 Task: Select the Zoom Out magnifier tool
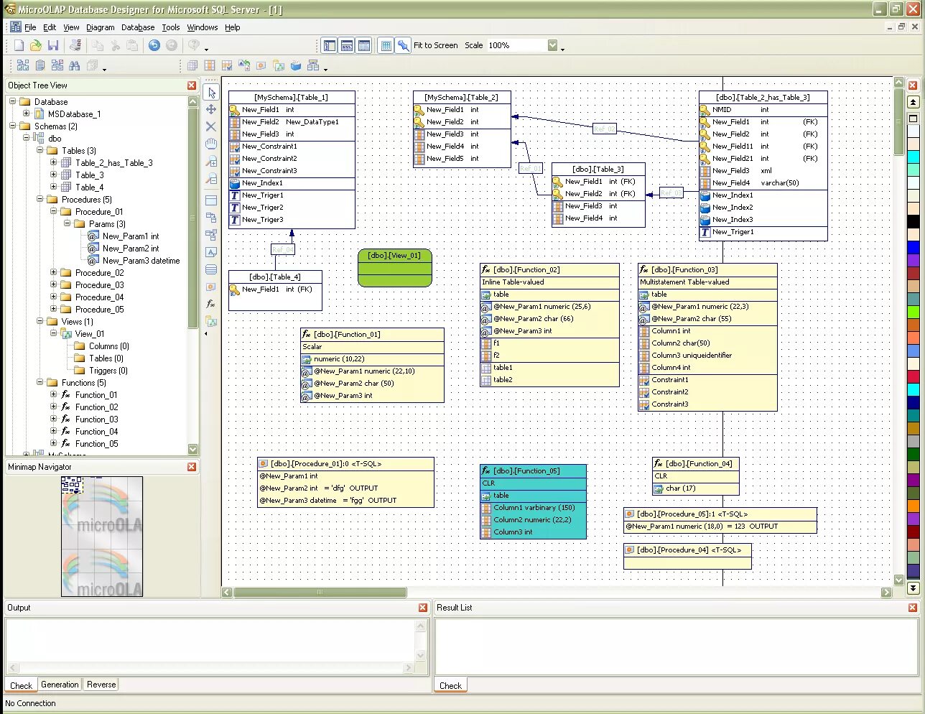pos(211,179)
